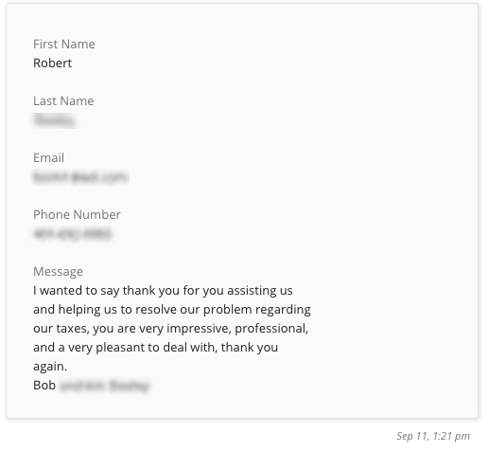Click the blurred signature after Bob

104,386
